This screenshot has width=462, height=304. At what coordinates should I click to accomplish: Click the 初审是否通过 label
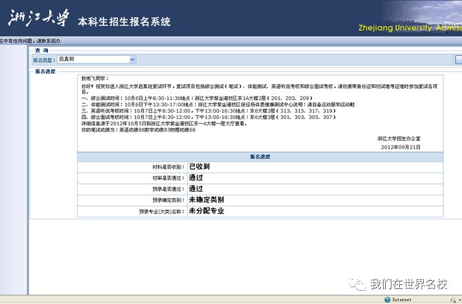[169, 178]
